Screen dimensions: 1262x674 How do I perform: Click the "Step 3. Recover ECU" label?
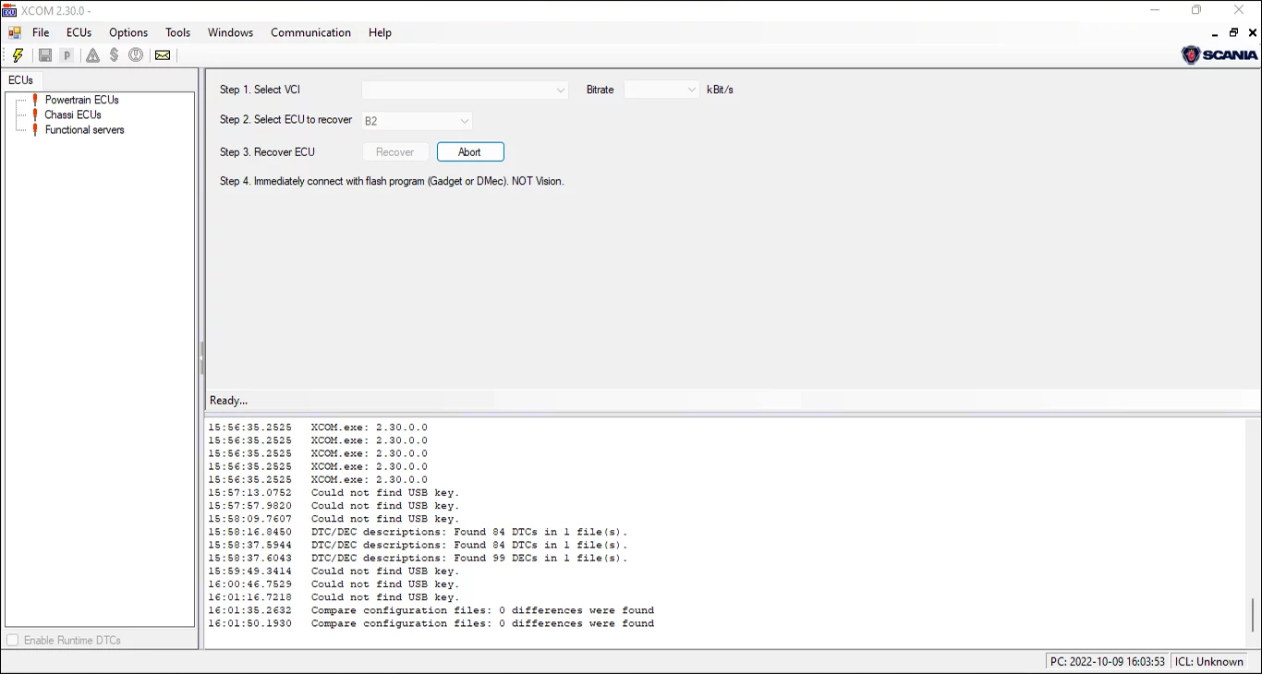pos(267,152)
